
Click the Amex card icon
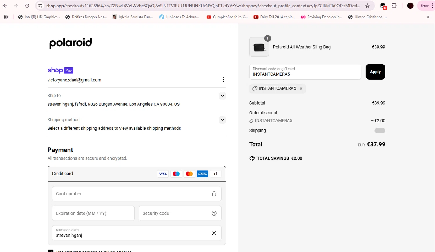[x=202, y=174]
